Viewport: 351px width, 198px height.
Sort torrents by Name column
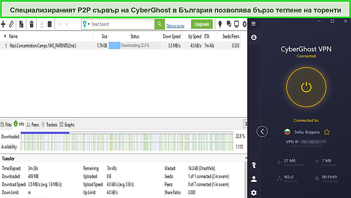50,37
